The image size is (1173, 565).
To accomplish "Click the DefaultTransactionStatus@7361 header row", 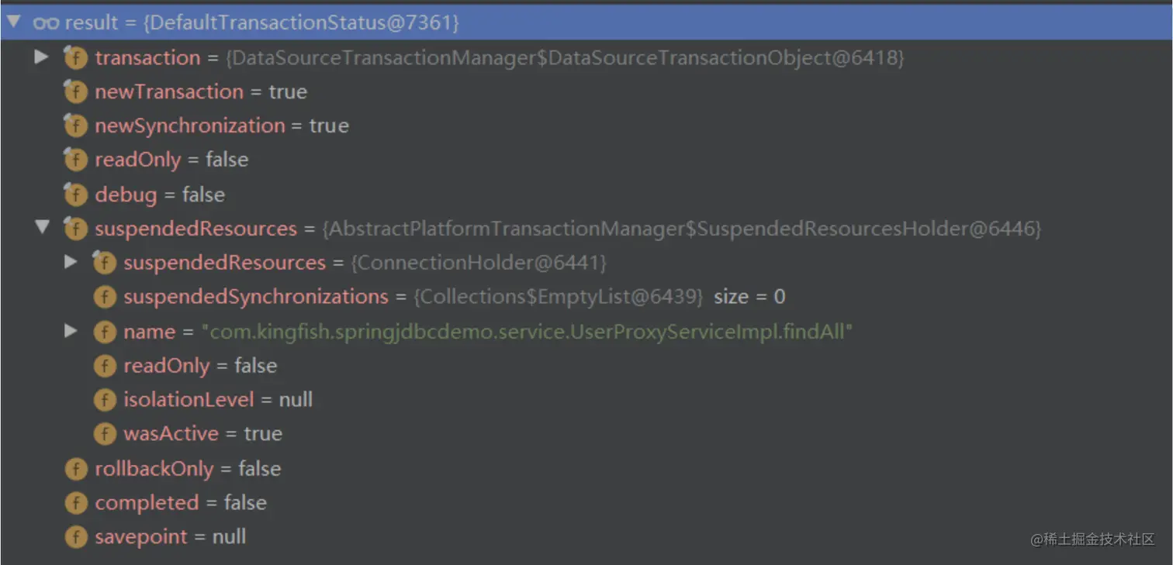I will coord(301,23).
